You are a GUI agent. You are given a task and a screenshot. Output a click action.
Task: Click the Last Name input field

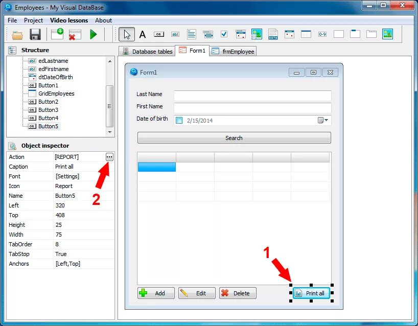click(x=250, y=94)
